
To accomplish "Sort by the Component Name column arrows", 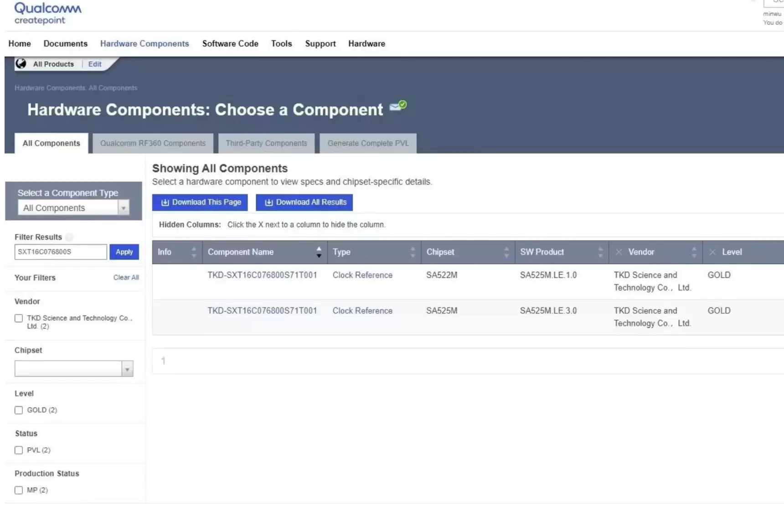I will pos(319,252).
